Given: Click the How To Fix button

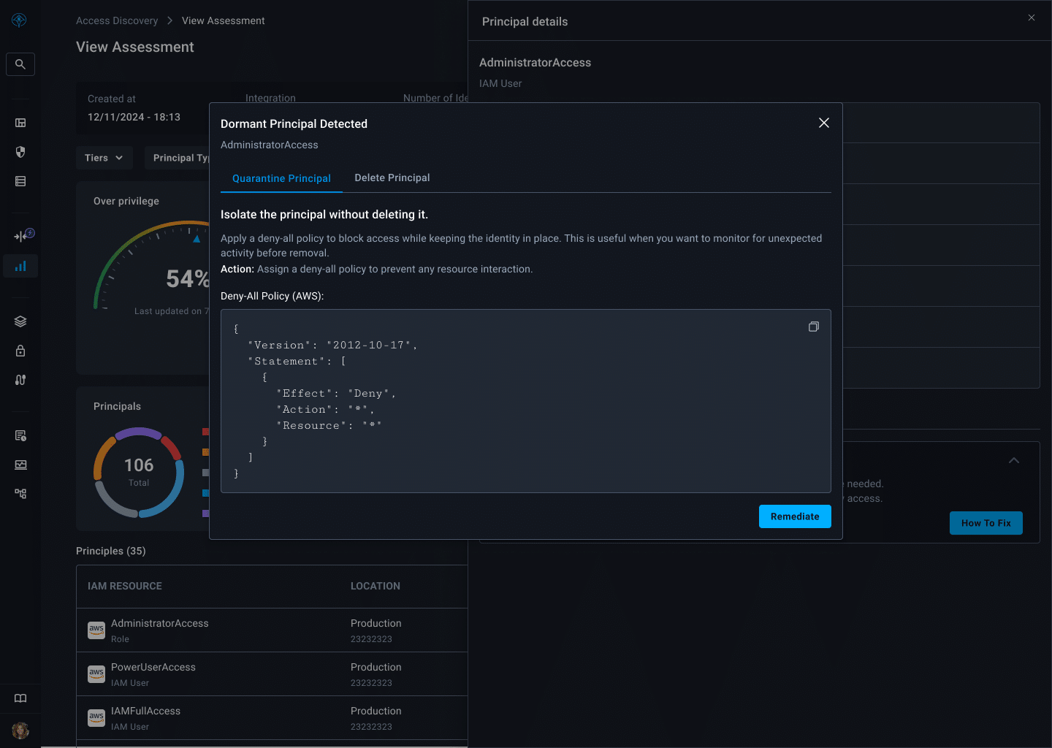Looking at the screenshot, I should tap(986, 523).
